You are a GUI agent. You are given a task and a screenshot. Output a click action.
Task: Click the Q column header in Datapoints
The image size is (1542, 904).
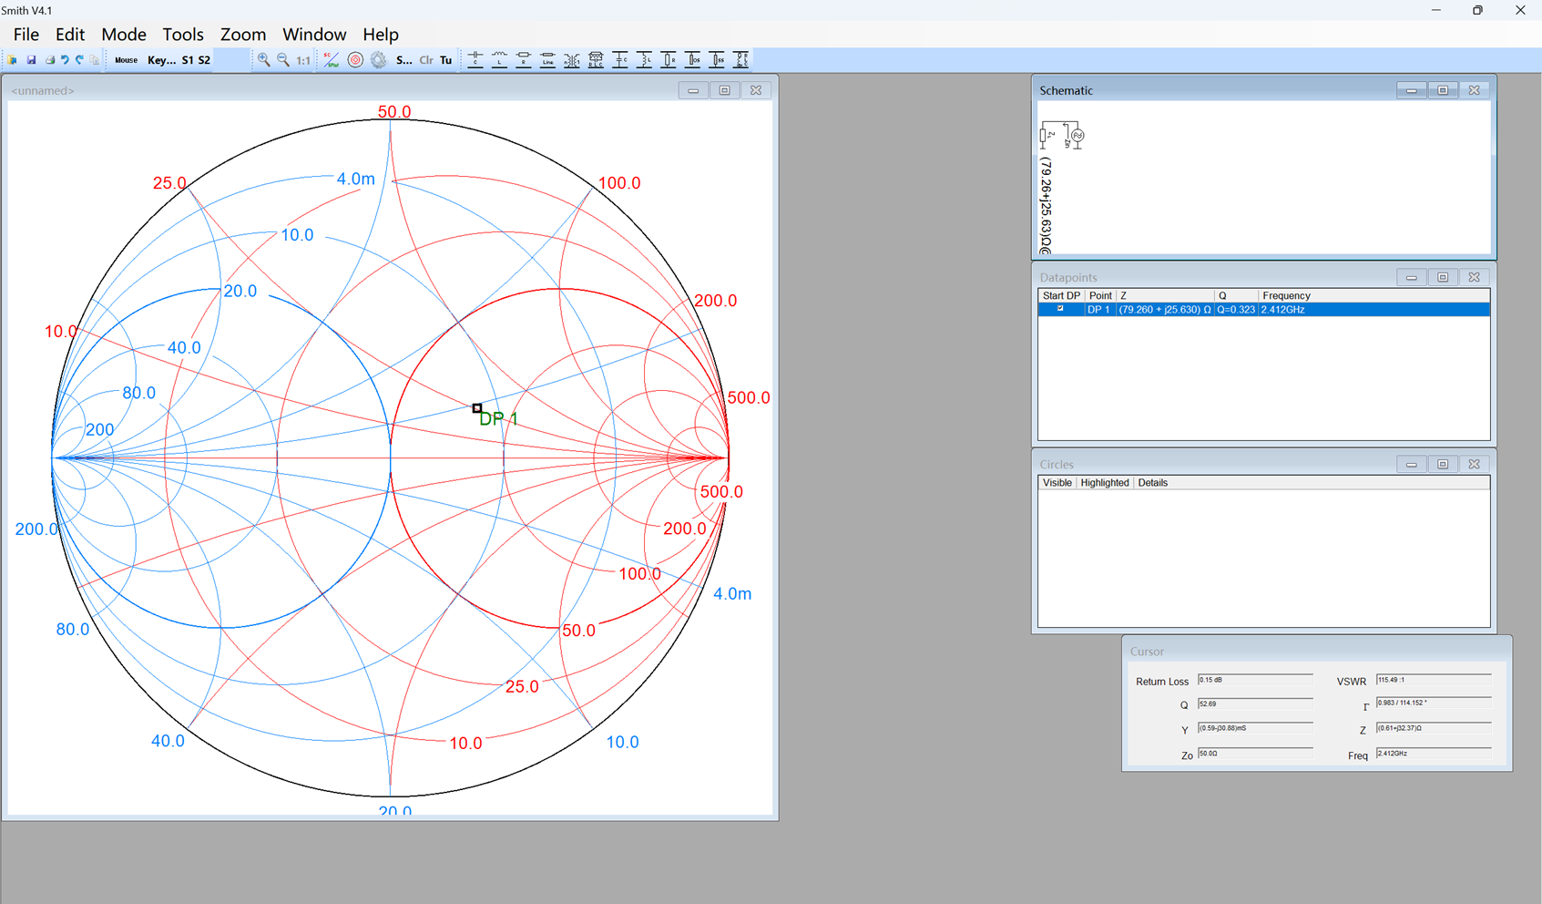pyautogui.click(x=1236, y=296)
